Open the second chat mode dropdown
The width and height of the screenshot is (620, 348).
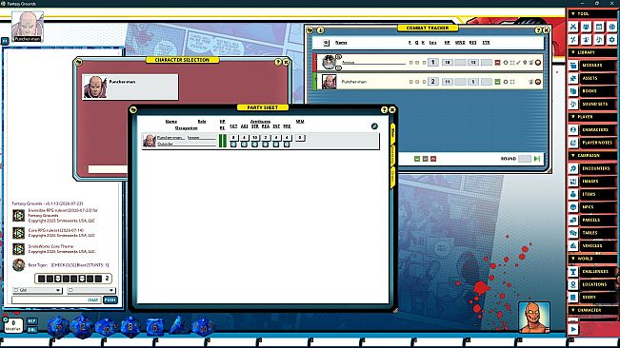coord(90,290)
